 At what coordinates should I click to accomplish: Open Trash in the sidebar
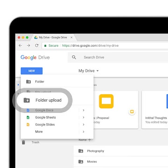35,142
